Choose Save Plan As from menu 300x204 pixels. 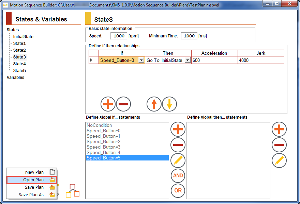(x=32, y=194)
